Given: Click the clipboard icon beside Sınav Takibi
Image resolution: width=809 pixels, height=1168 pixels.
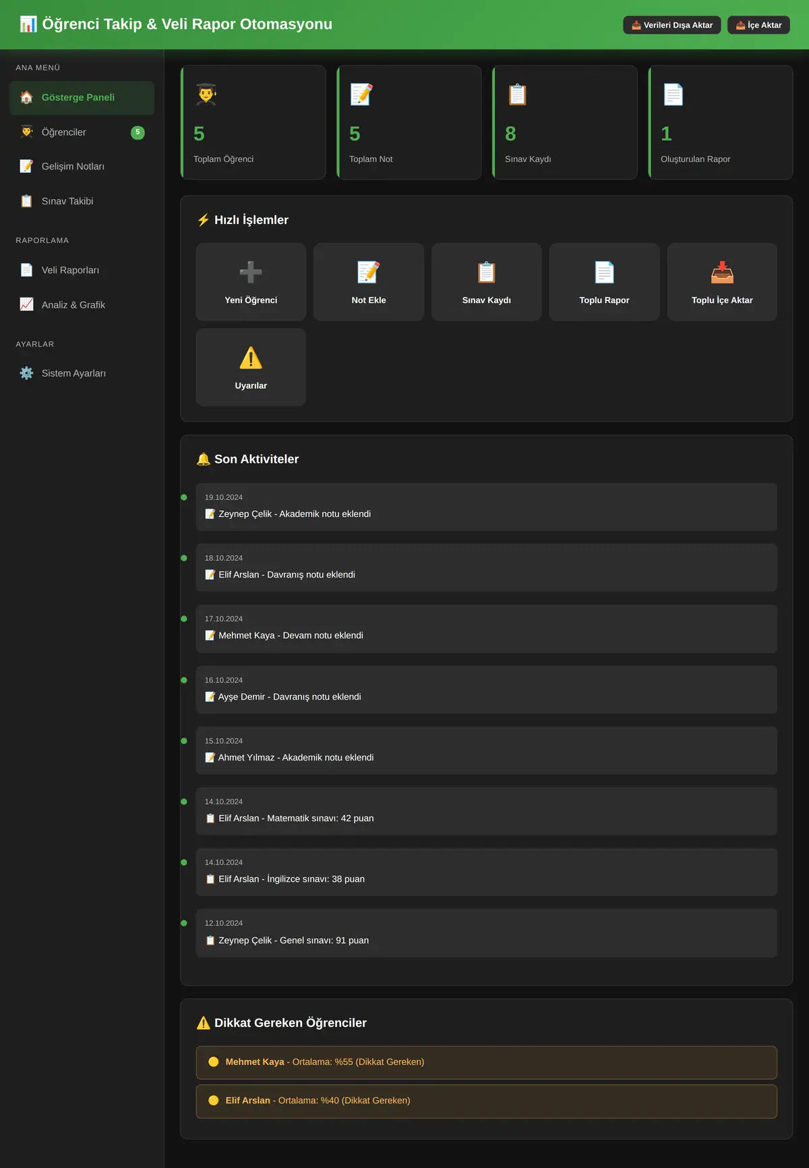Looking at the screenshot, I should 26,201.
